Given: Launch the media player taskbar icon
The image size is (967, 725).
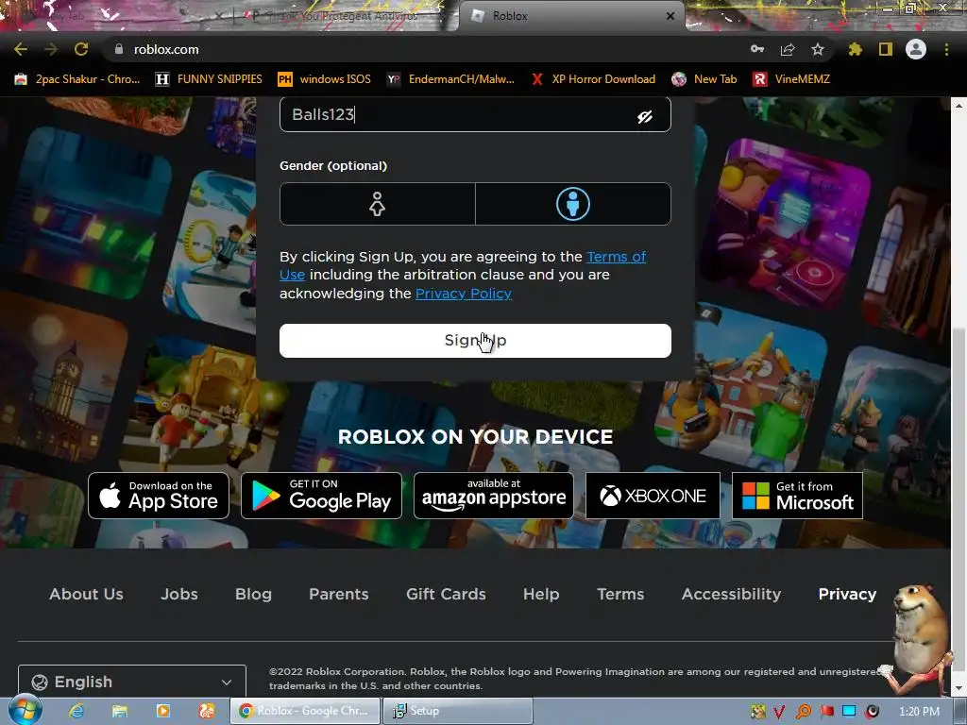Looking at the screenshot, I should point(163,711).
